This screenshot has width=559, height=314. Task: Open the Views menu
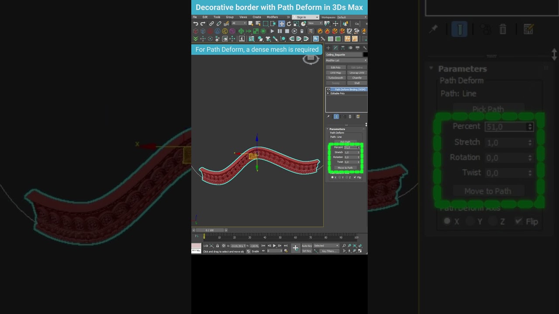coord(243,17)
